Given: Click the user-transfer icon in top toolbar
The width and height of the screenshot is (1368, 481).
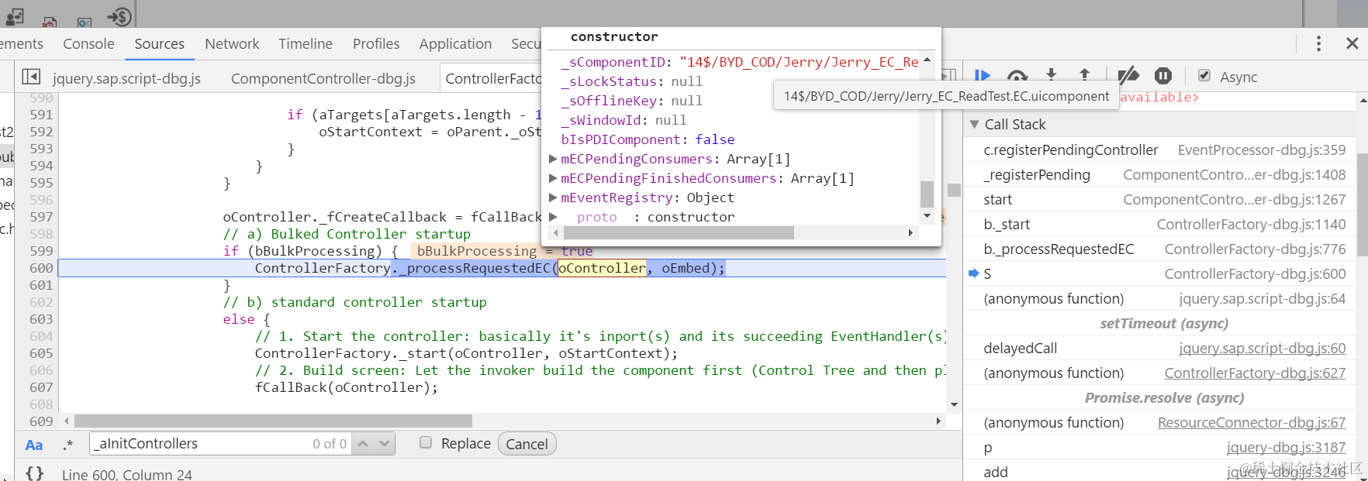Looking at the screenshot, I should click(16, 16).
